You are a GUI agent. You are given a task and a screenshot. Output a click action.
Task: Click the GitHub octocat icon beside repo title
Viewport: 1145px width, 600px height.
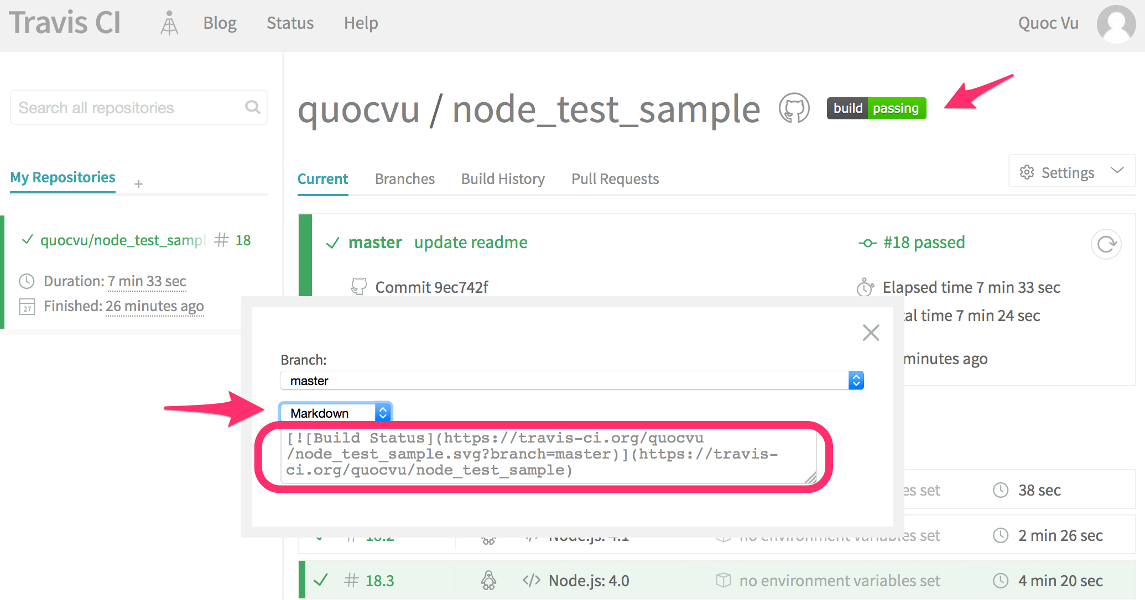pyautogui.click(x=794, y=108)
